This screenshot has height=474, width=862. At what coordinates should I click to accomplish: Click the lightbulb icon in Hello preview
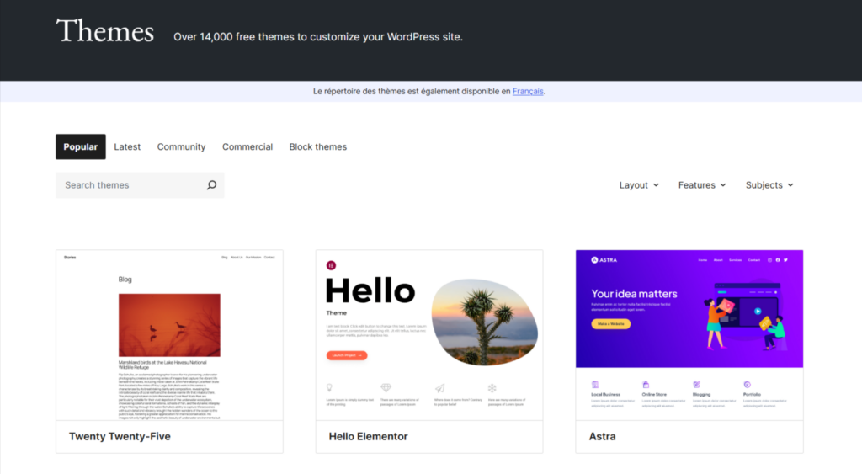click(330, 388)
